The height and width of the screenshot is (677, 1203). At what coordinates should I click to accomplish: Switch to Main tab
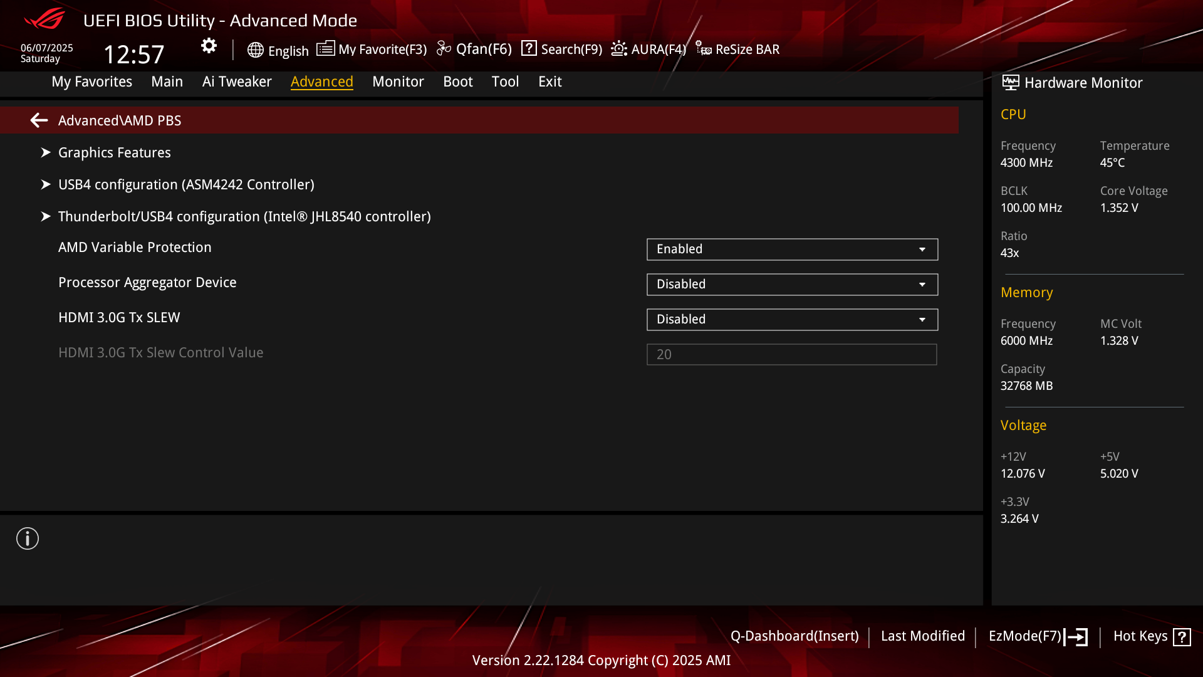click(167, 81)
